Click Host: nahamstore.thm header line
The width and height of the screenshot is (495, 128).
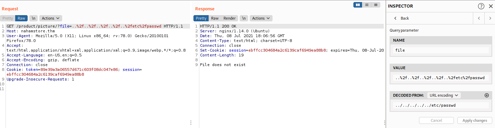pos(31,31)
